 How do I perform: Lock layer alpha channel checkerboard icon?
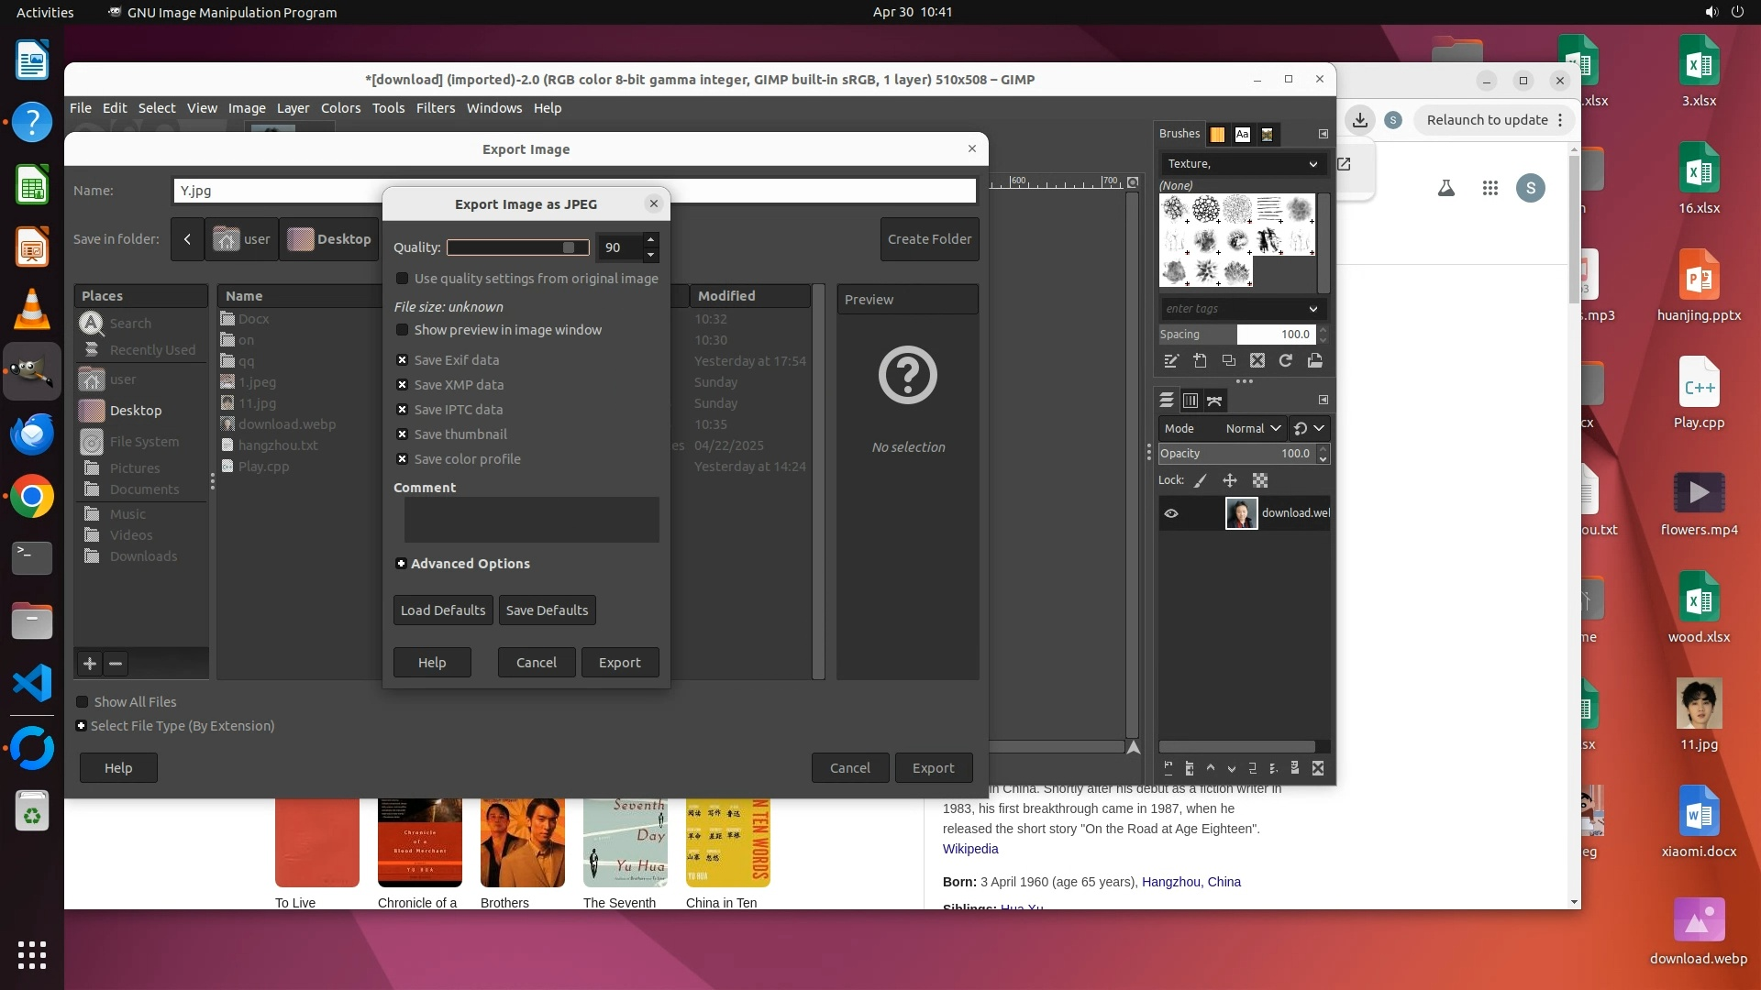click(x=1260, y=480)
